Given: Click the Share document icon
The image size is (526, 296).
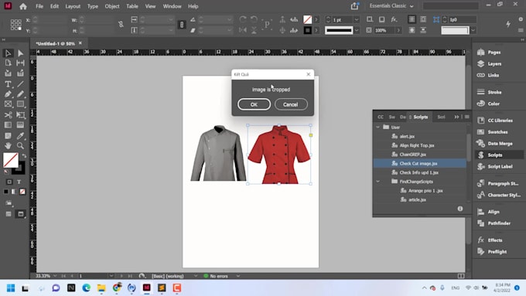Looking at the screenshot, I should [355, 6].
